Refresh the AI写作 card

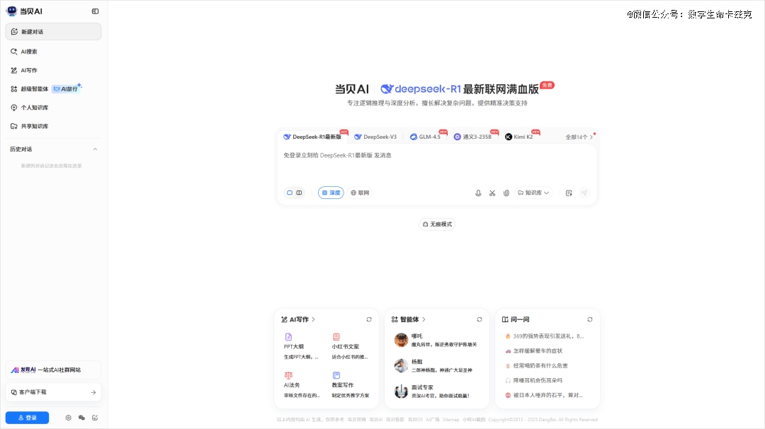pos(369,320)
